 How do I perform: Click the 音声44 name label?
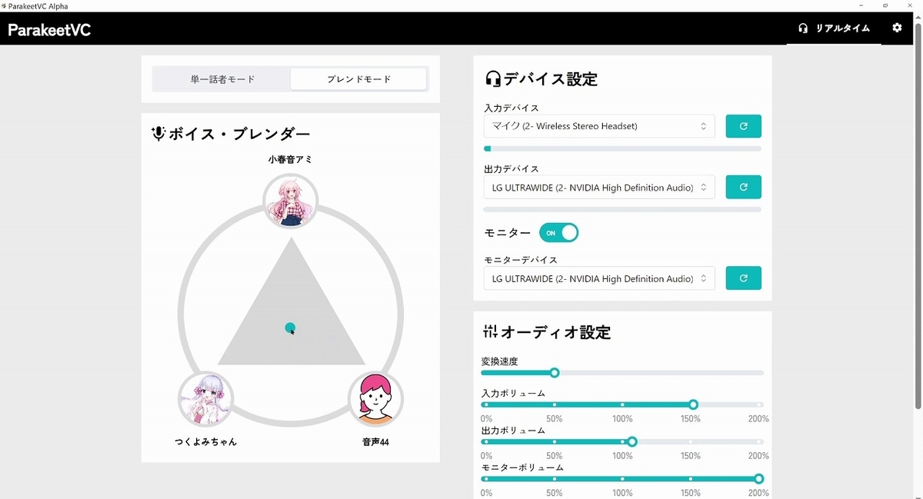(376, 442)
